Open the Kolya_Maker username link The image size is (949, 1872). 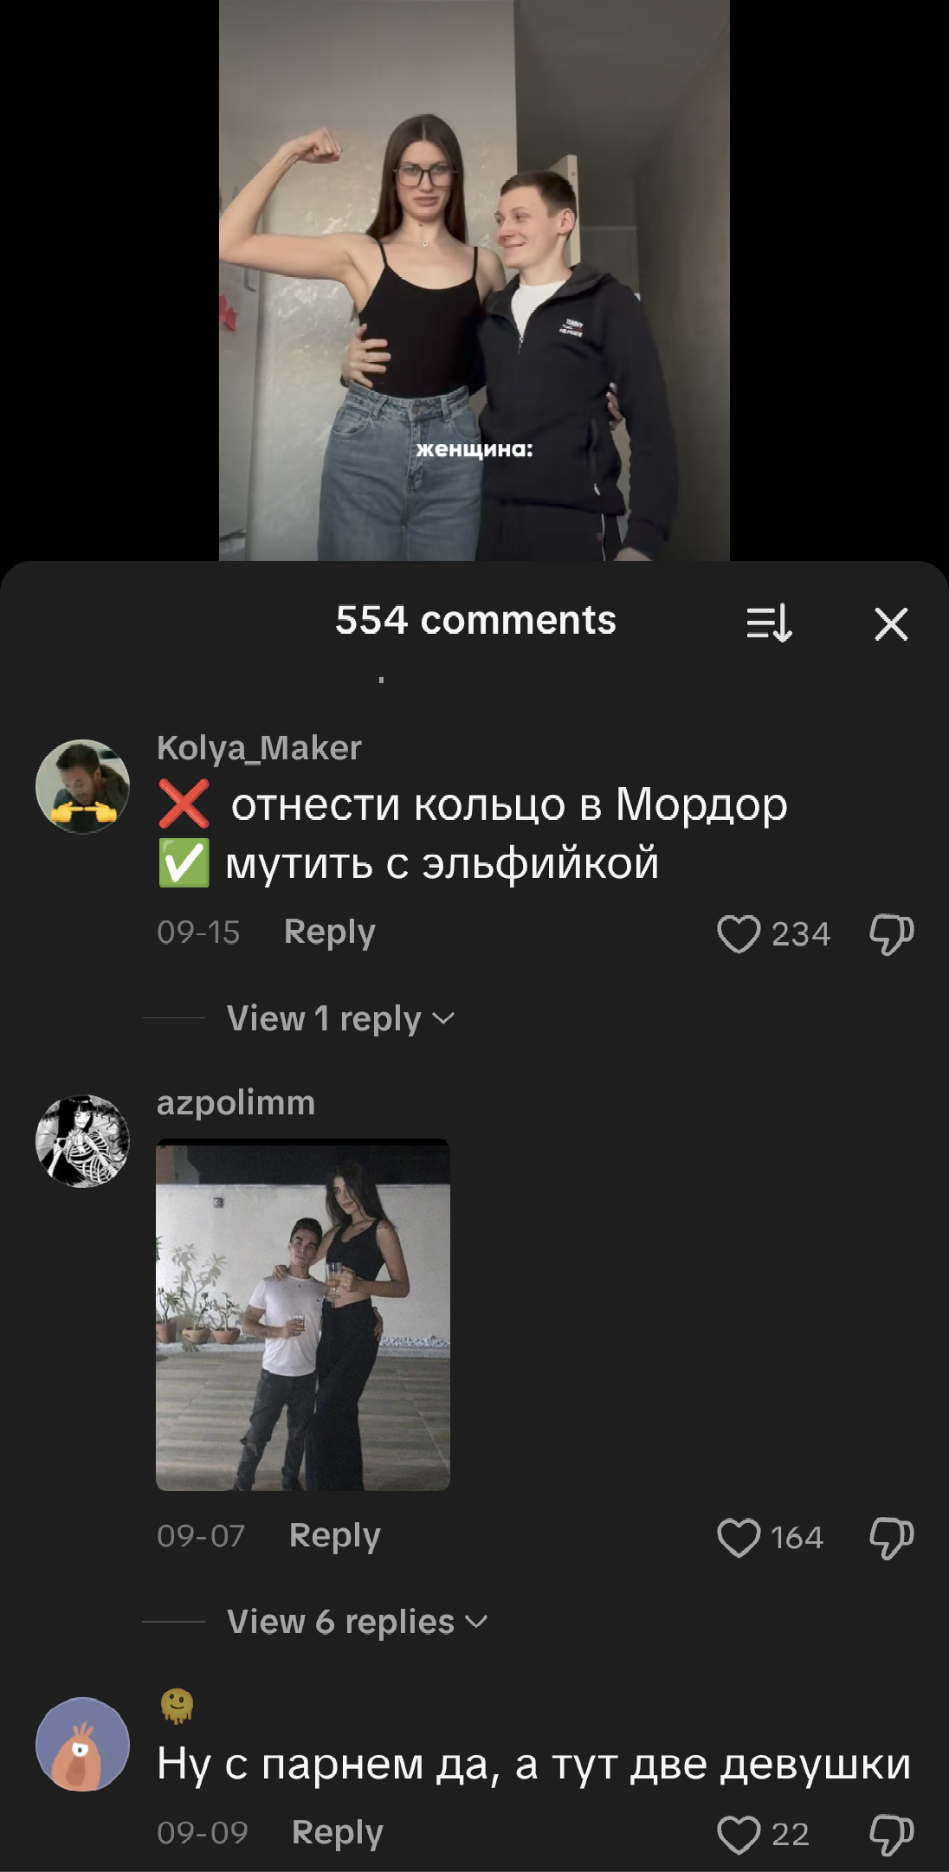[x=259, y=748]
